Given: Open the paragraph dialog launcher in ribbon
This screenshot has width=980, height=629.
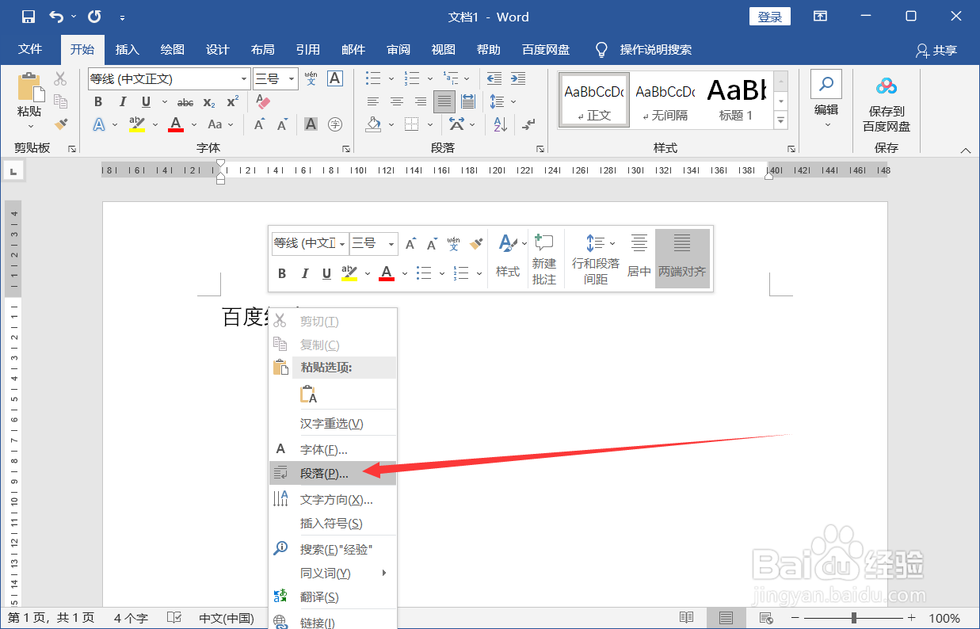Looking at the screenshot, I should (540, 149).
